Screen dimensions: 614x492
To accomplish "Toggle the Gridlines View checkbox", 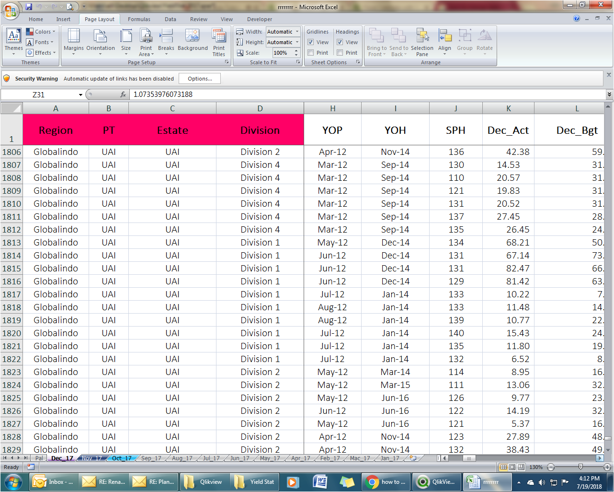I will tap(311, 42).
